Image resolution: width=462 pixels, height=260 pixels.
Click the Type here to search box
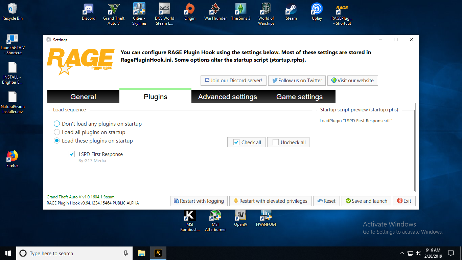click(74, 253)
